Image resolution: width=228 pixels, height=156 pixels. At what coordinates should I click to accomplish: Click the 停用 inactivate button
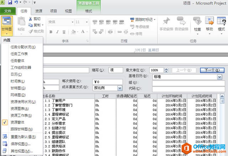[x=136, y=34]
